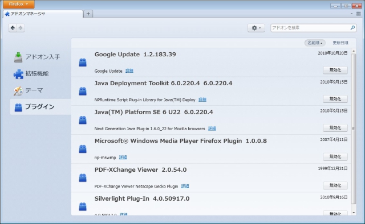Click the plugin list vertical scrollbar thumb
The width and height of the screenshot is (365, 224).
[x=354, y=129]
